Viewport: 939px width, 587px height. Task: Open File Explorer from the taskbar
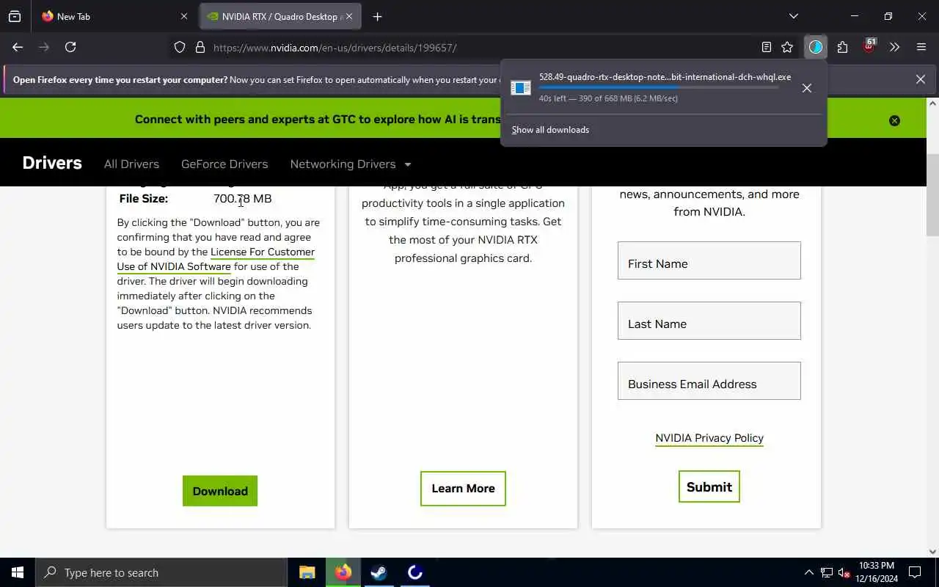click(x=307, y=572)
